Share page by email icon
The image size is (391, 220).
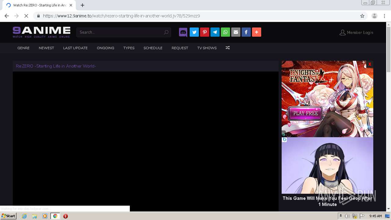click(236, 32)
